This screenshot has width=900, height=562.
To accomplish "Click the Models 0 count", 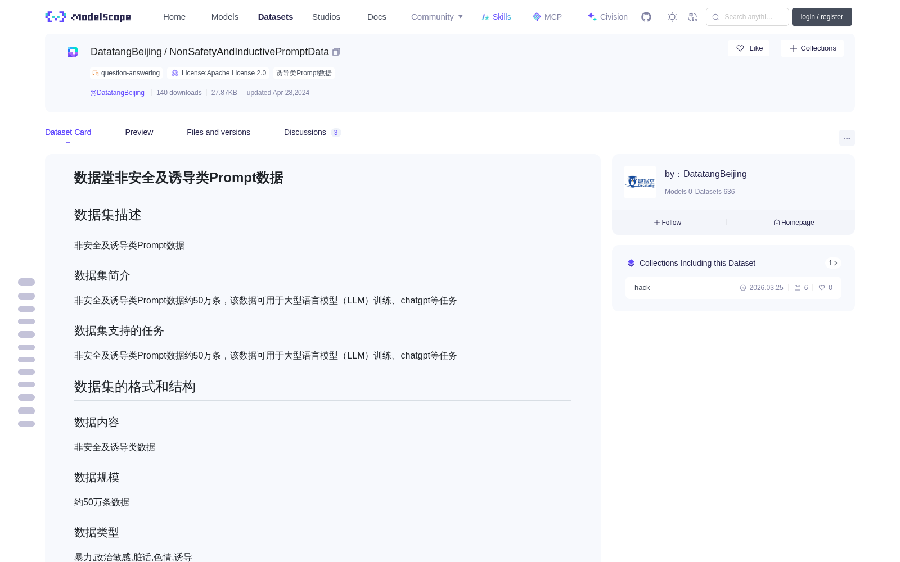I will (x=678, y=192).
